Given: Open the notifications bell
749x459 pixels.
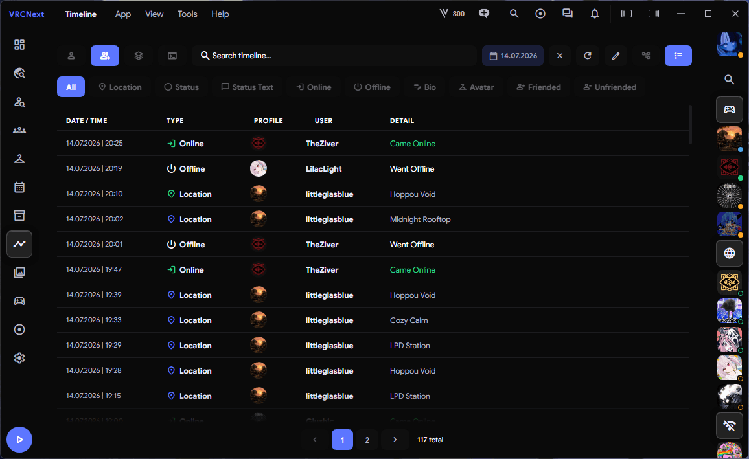Looking at the screenshot, I should [x=595, y=14].
